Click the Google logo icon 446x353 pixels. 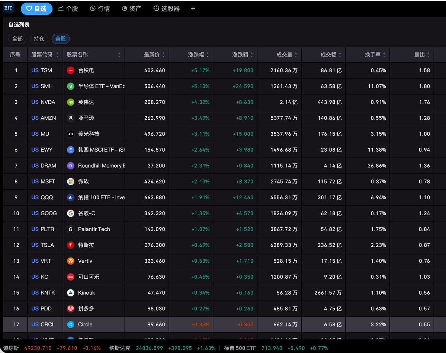(71, 213)
